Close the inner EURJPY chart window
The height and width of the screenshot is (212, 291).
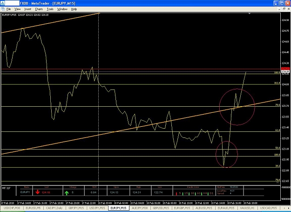point(288,9)
